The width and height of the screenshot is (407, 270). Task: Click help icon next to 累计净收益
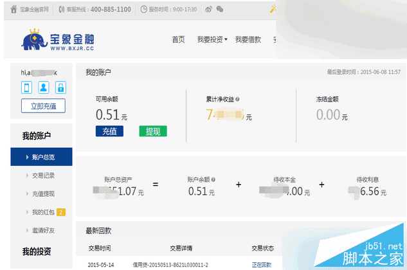tap(237, 99)
